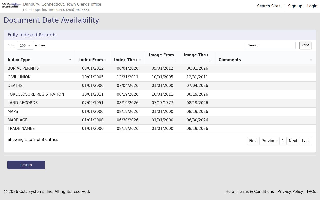Image resolution: width=320 pixels, height=200 pixels.
Task: Sort table by Image From column
Action: click(162, 58)
